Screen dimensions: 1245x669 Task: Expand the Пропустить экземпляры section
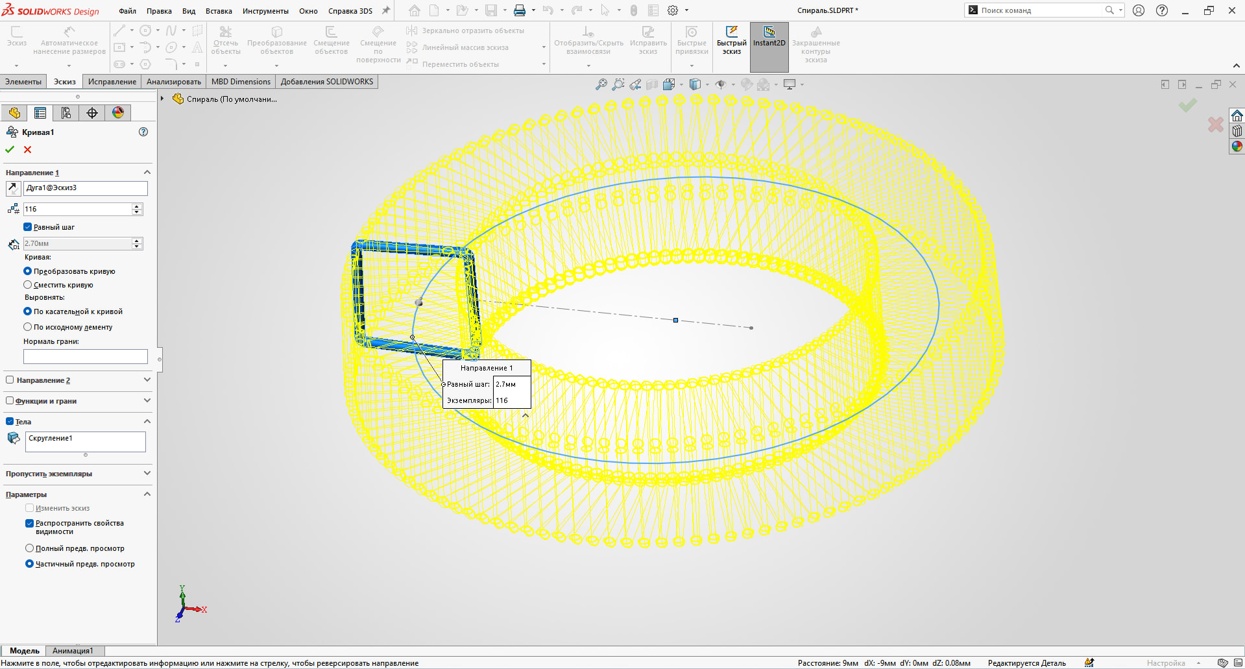147,474
